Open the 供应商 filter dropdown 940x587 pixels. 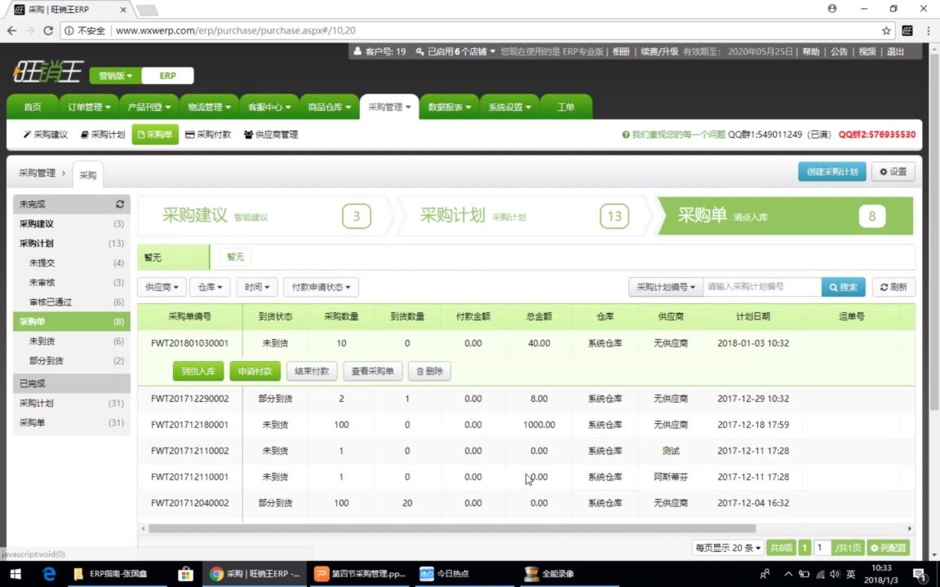pos(161,287)
